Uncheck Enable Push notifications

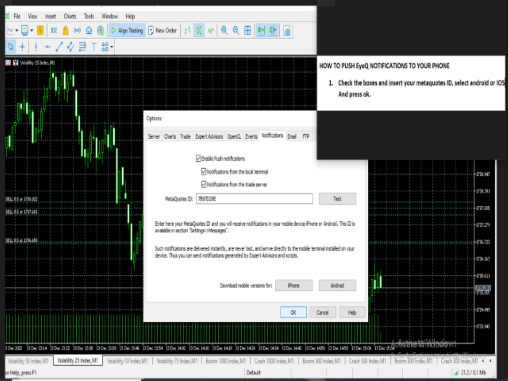tap(199, 159)
